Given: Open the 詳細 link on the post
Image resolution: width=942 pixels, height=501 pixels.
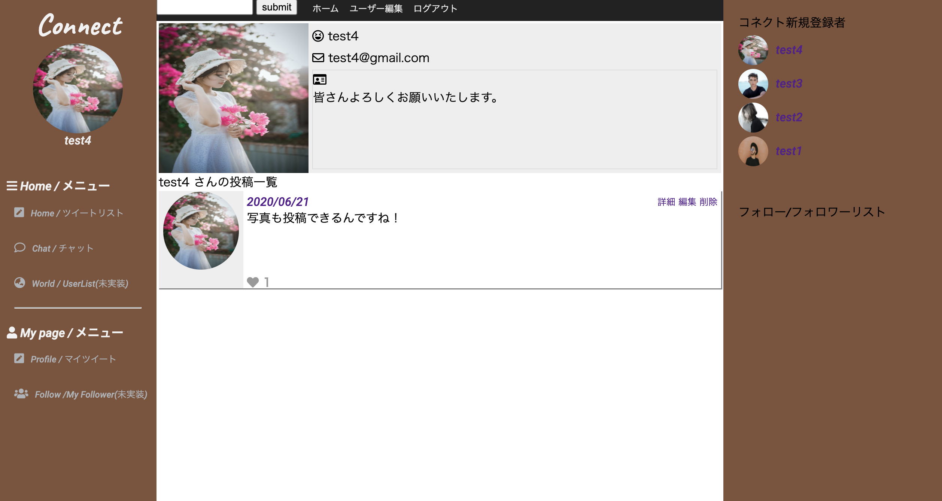Looking at the screenshot, I should click(x=666, y=202).
